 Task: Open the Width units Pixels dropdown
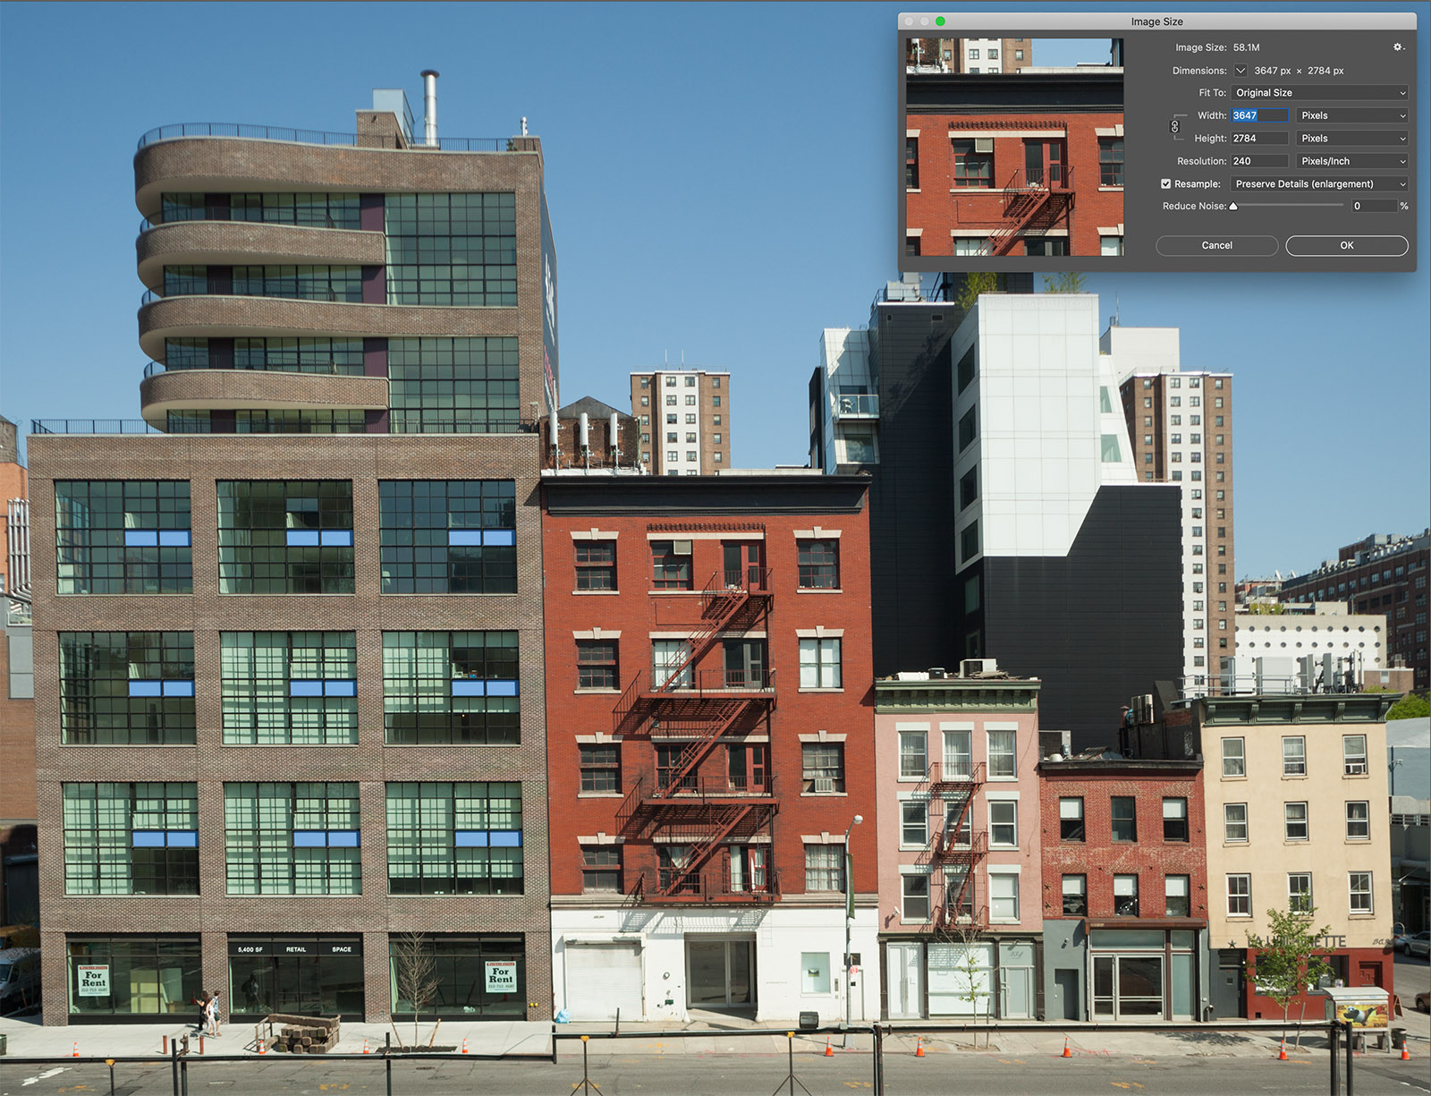click(x=1352, y=115)
